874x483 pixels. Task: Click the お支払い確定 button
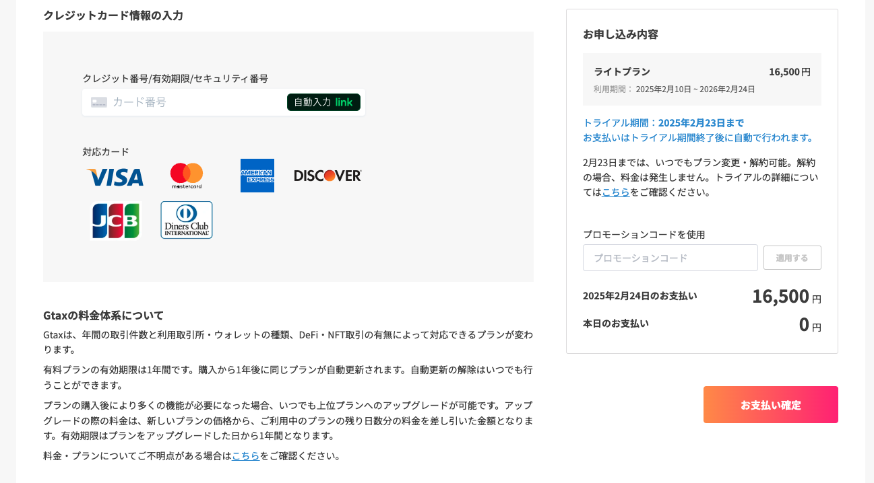pos(771,405)
